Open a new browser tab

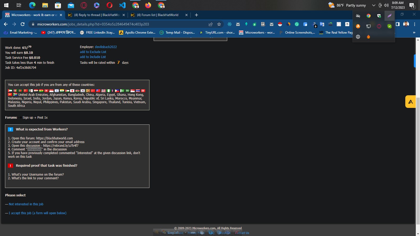[x=196, y=15]
